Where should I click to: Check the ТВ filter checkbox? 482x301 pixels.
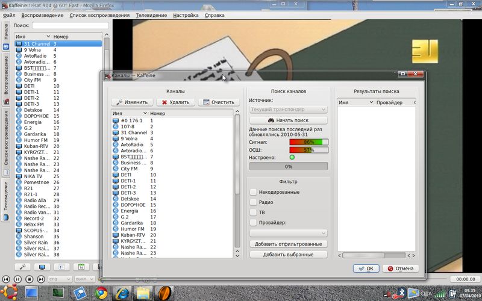(254, 213)
